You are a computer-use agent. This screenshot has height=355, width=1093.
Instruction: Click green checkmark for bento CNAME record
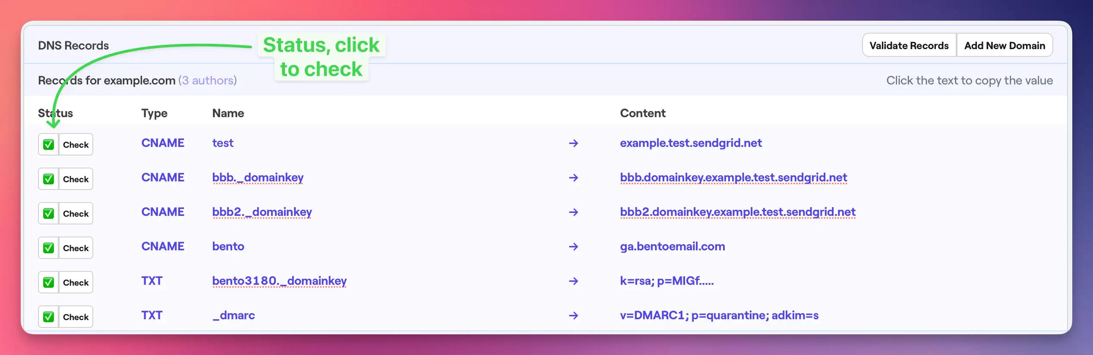coord(49,248)
